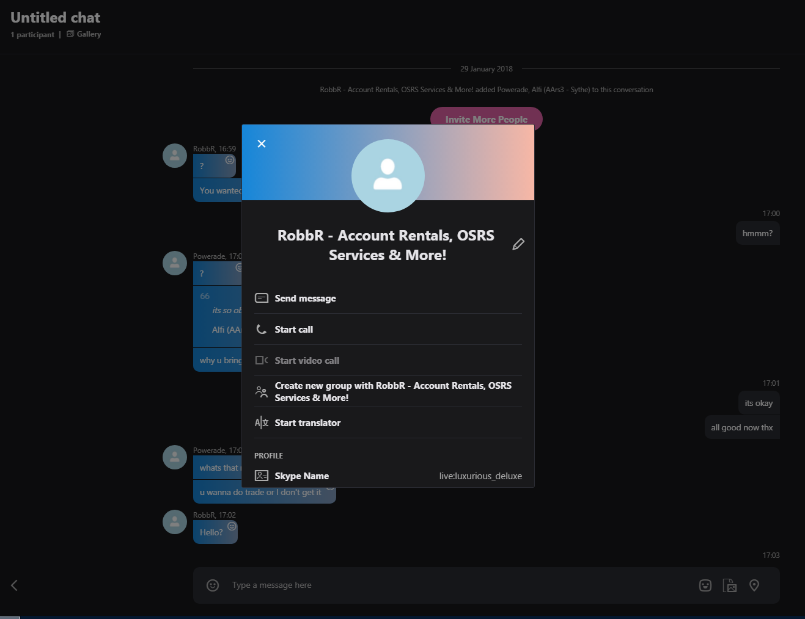React to RobbR's 16:59 '?' message
The image size is (805, 619).
coord(230,160)
